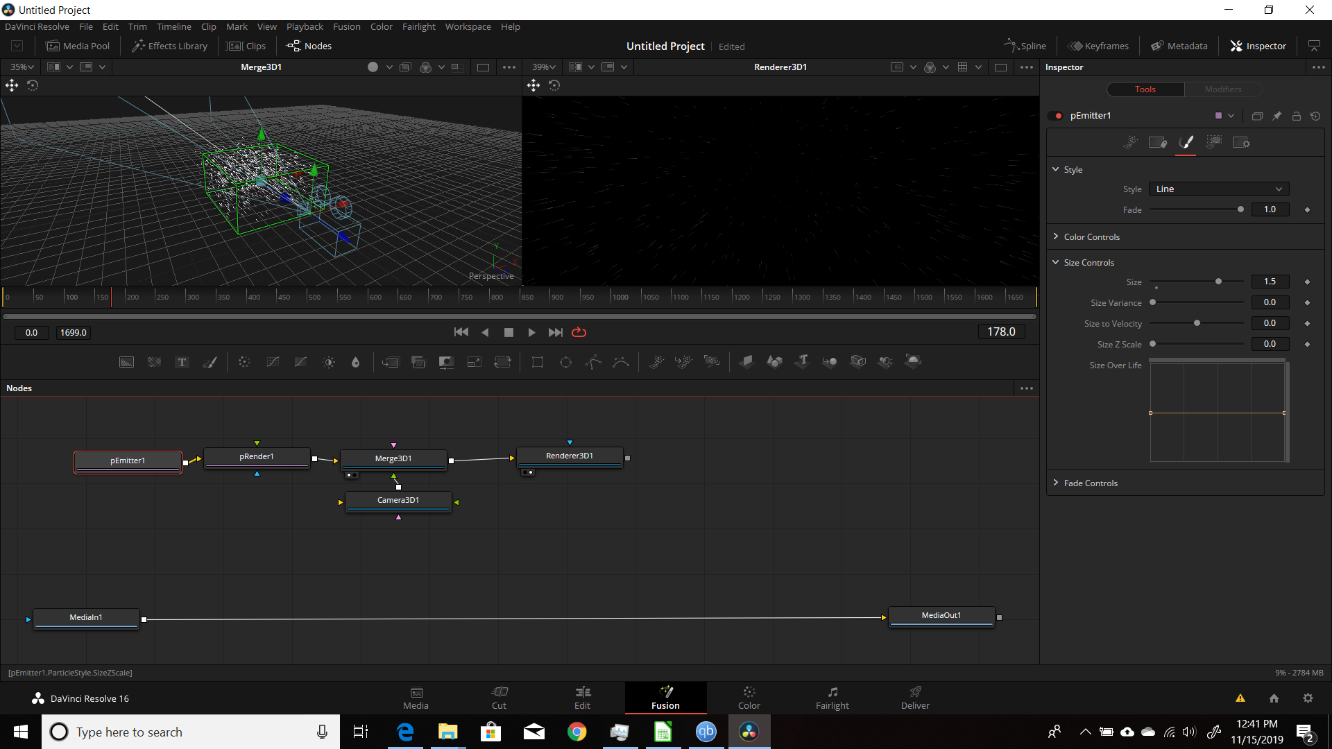This screenshot has height=749, width=1332.
Task: Show the Spline editor
Action: pyautogui.click(x=1025, y=46)
